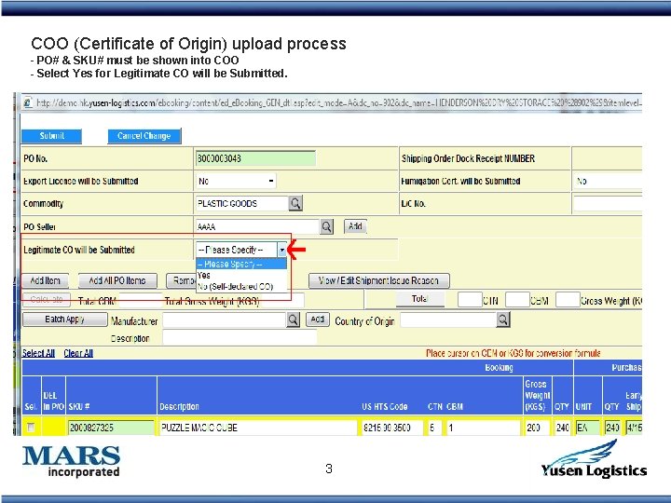Click the Description field under Manufacturer
671x503 pixels.
click(x=240, y=338)
